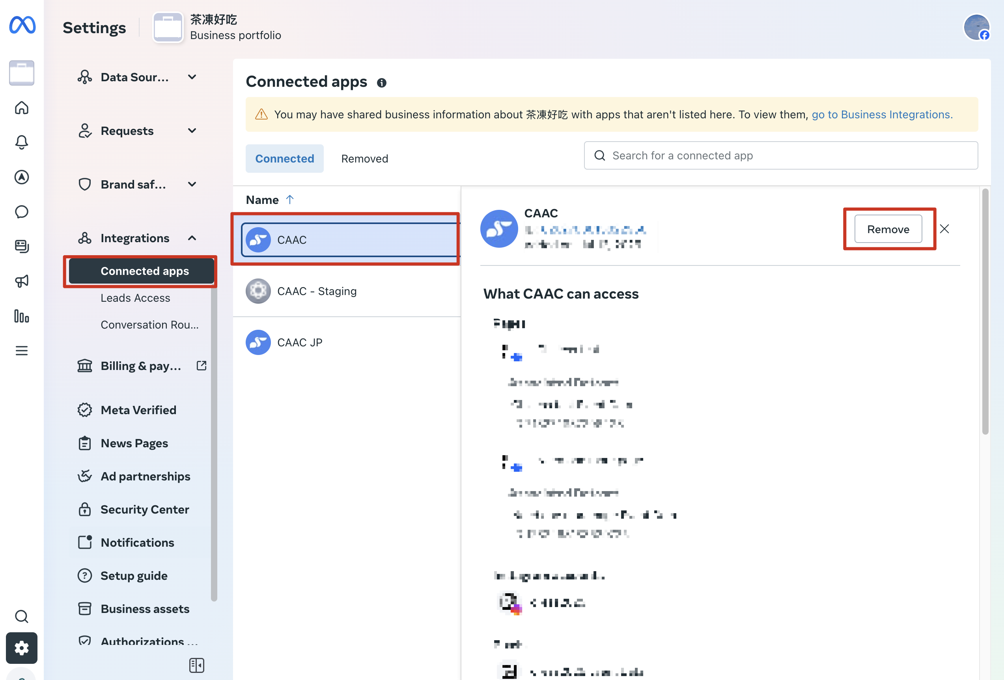The image size is (1004, 680).
Task: Follow go to Business Integrations link
Action: (882, 114)
